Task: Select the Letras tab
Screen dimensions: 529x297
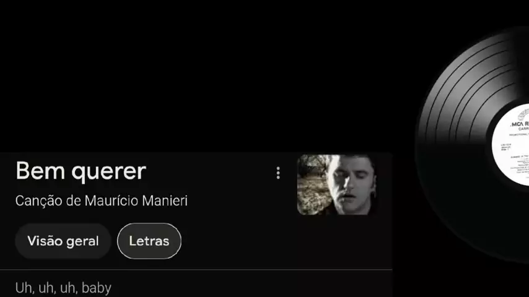Action: (149, 241)
